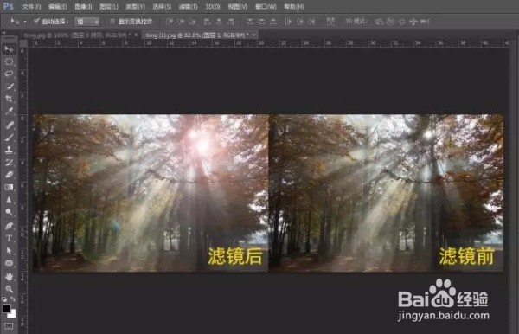This screenshot has width=519, height=334.
Task: Open the Photoshop Ps logo menu
Action: 8,6
